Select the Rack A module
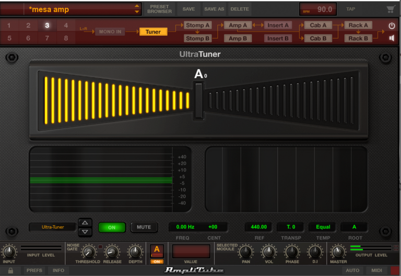 [x=358, y=25]
